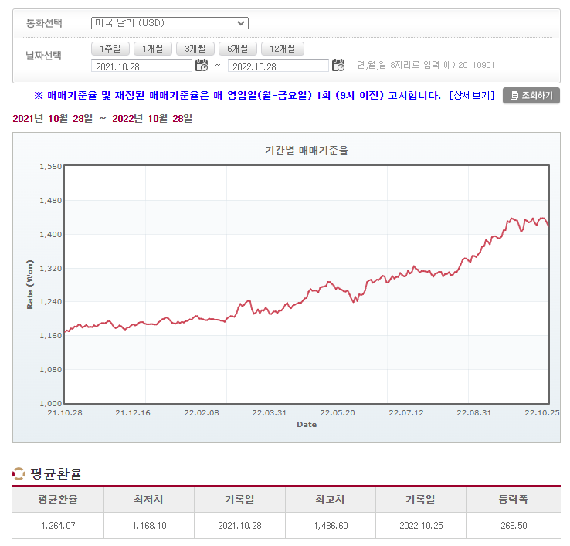Open the end date calendar picker icon

338,66
